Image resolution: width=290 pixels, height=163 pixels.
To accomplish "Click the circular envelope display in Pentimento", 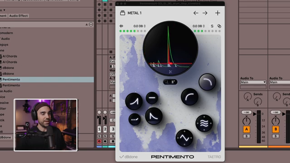I will [170, 48].
